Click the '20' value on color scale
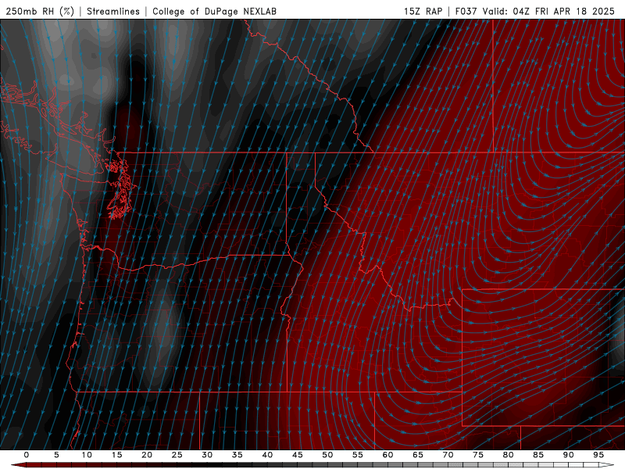This screenshot has height=469, width=625. click(147, 455)
